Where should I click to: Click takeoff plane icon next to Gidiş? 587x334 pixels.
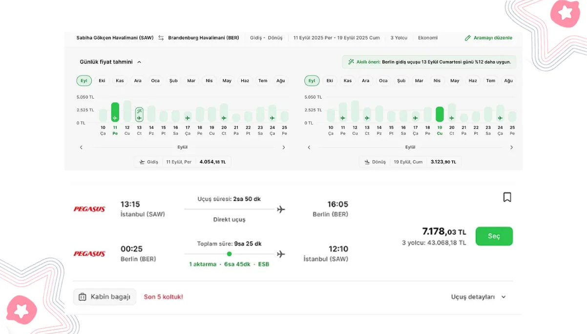pos(142,162)
